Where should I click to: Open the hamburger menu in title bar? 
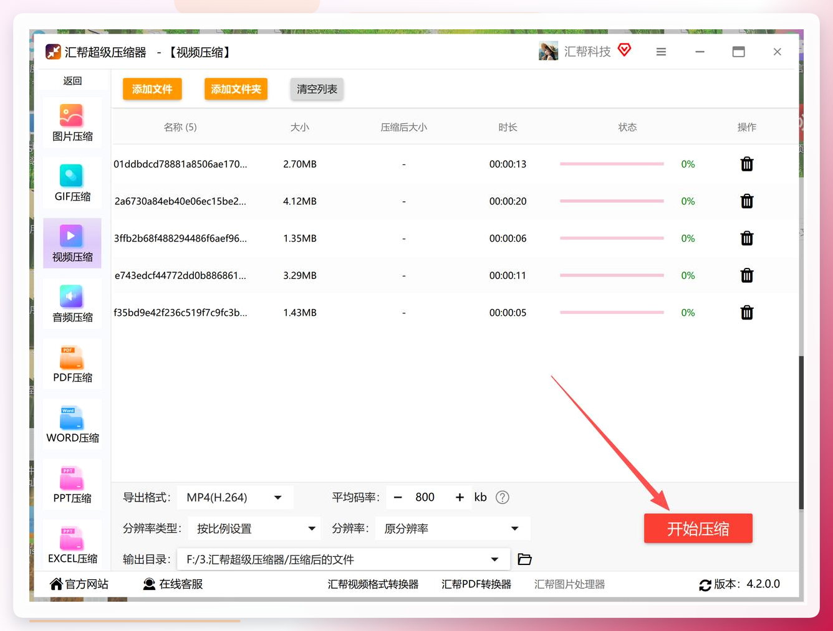point(661,52)
